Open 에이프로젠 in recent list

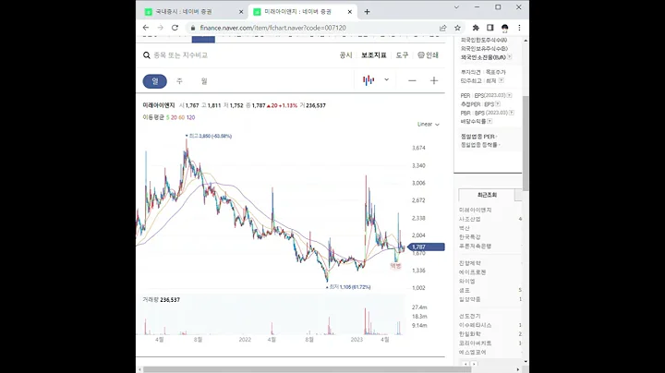tap(473, 272)
